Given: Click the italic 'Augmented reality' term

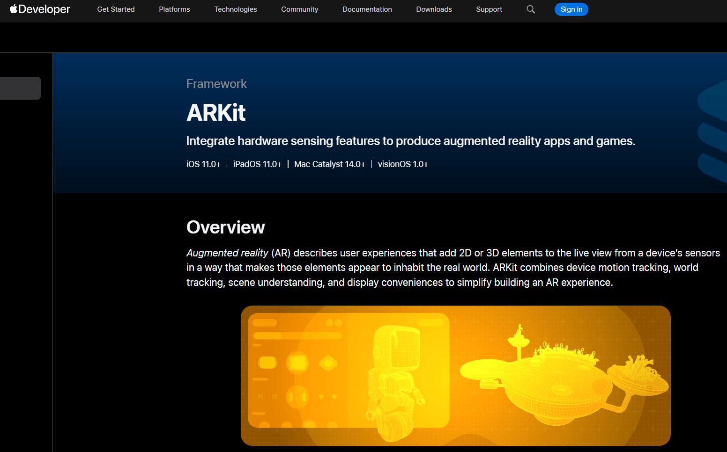Looking at the screenshot, I should point(227,253).
